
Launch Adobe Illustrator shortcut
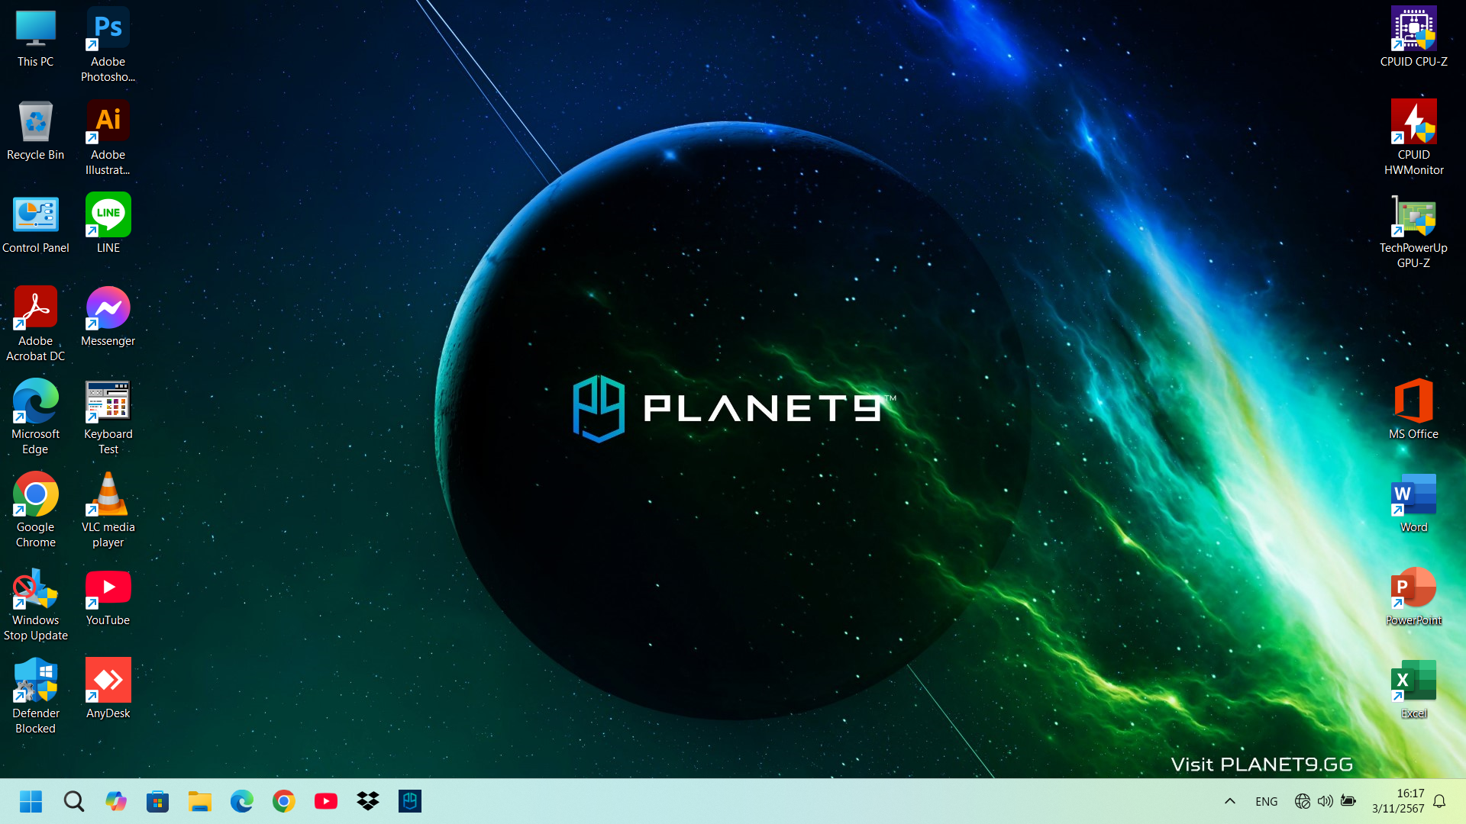click(x=108, y=137)
